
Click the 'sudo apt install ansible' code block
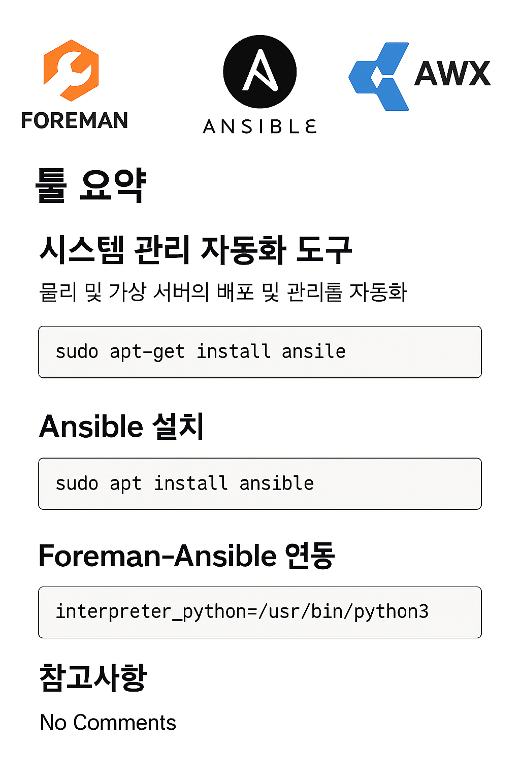260,483
